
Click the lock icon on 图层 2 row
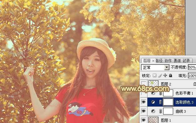(195, 84)
